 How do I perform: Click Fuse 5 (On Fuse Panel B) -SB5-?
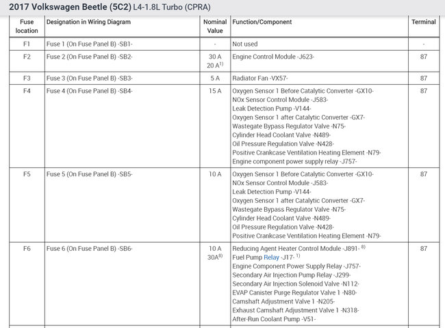[x=90, y=174]
